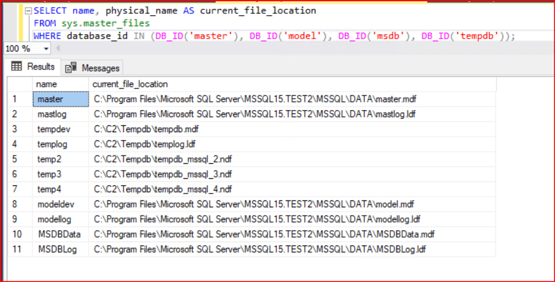This screenshot has width=555, height=282.
Task: Click the 'name' column header
Action: [x=60, y=84]
